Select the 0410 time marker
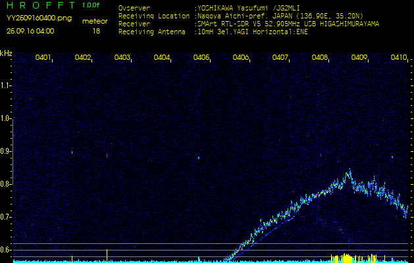This screenshot has height=263, width=414. (x=398, y=58)
